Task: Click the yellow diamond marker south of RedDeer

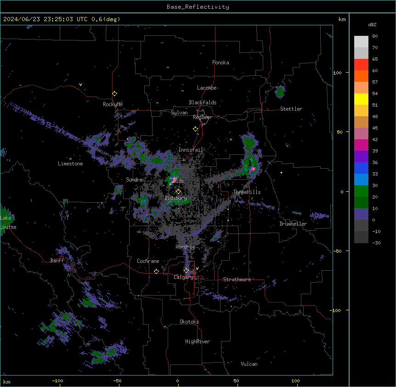Action: click(x=195, y=129)
